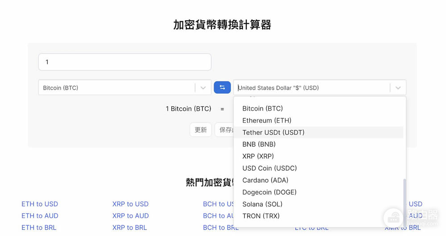Click the 1 Bitcoin (BTC) result text

188,108
